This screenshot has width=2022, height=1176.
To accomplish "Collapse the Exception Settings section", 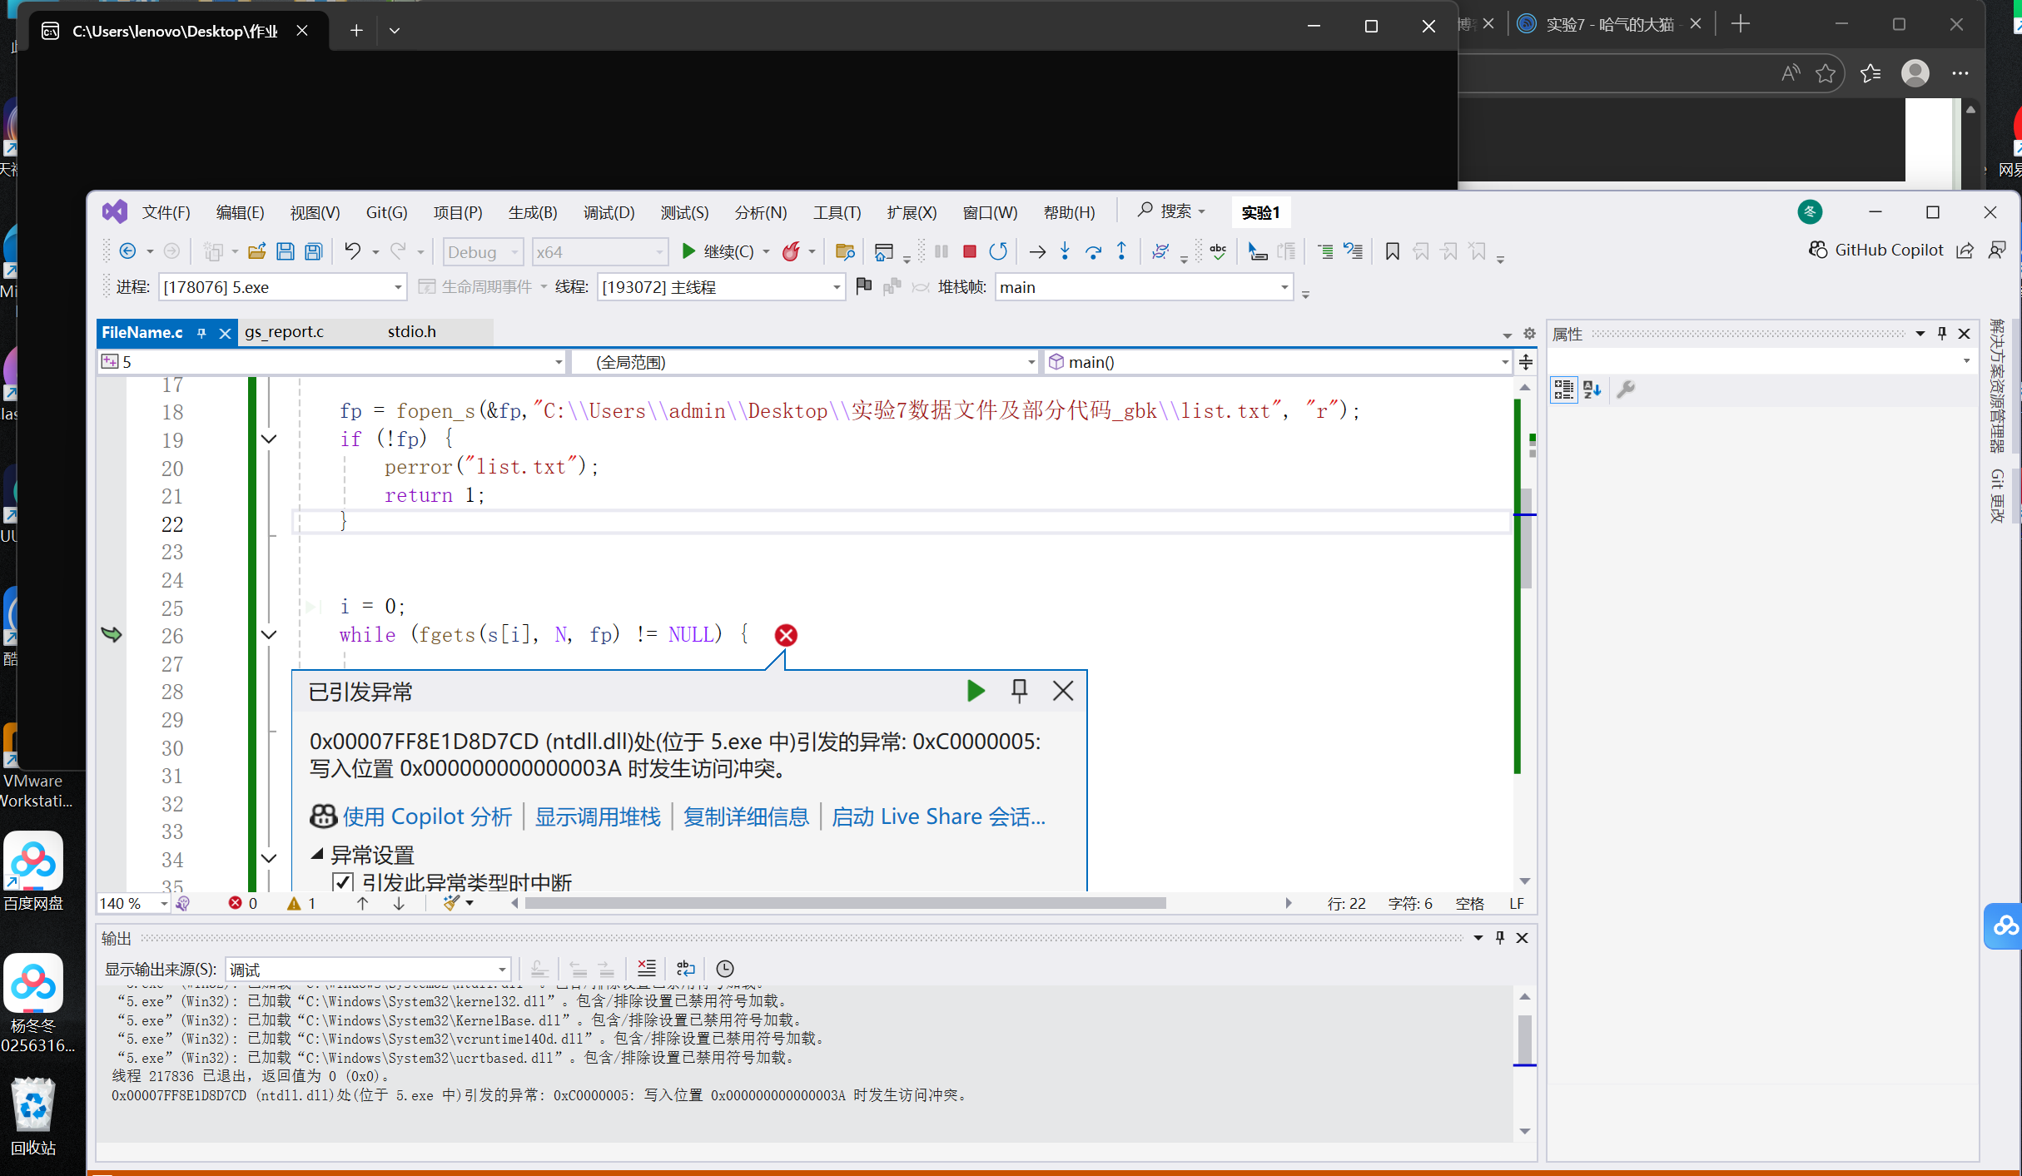I will point(317,854).
